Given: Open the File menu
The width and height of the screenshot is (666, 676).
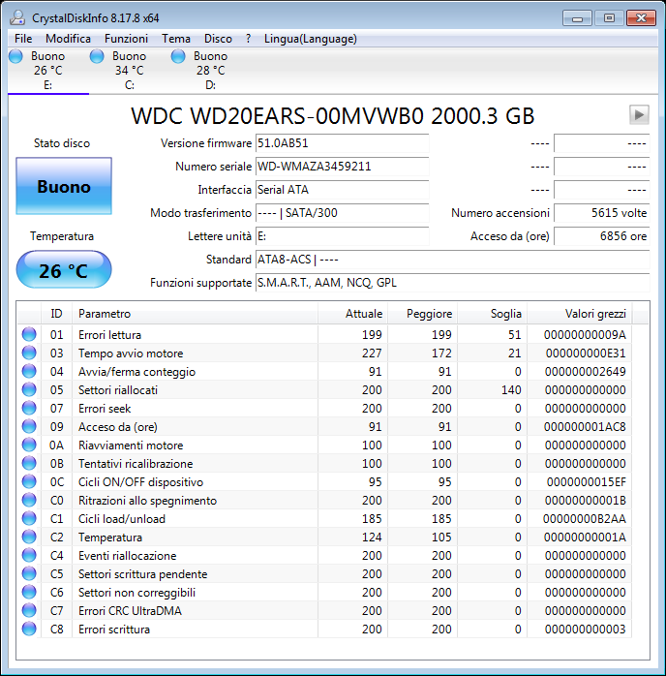Looking at the screenshot, I should (23, 39).
